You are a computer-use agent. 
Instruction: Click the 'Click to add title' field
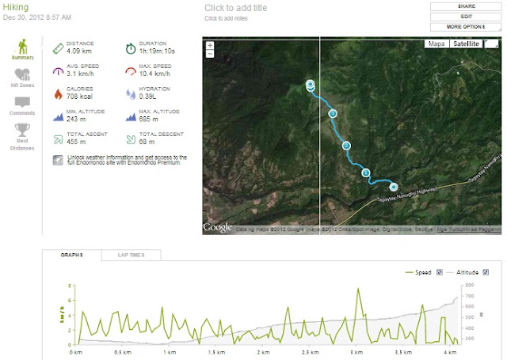pos(236,8)
